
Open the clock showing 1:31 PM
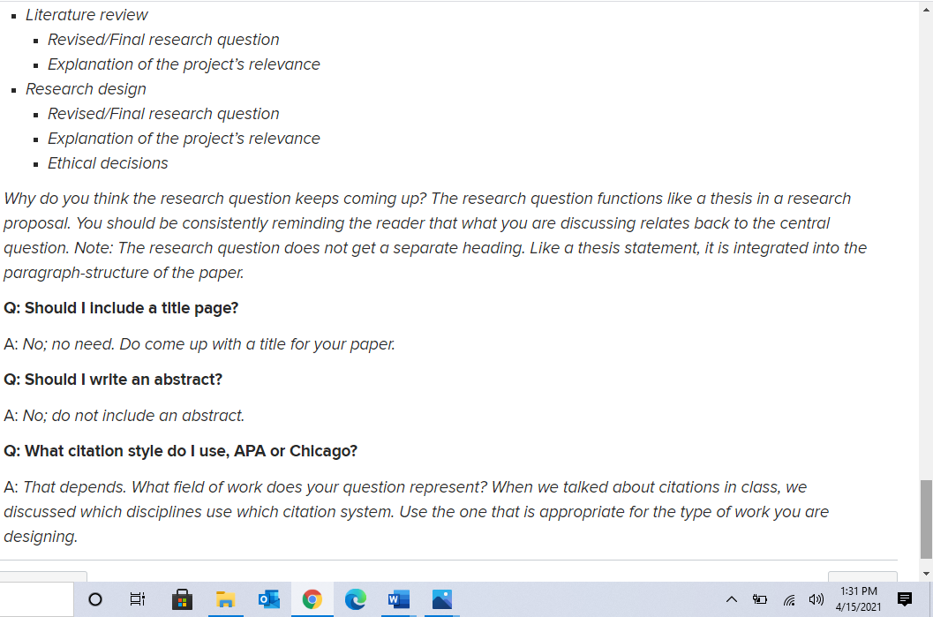858,600
